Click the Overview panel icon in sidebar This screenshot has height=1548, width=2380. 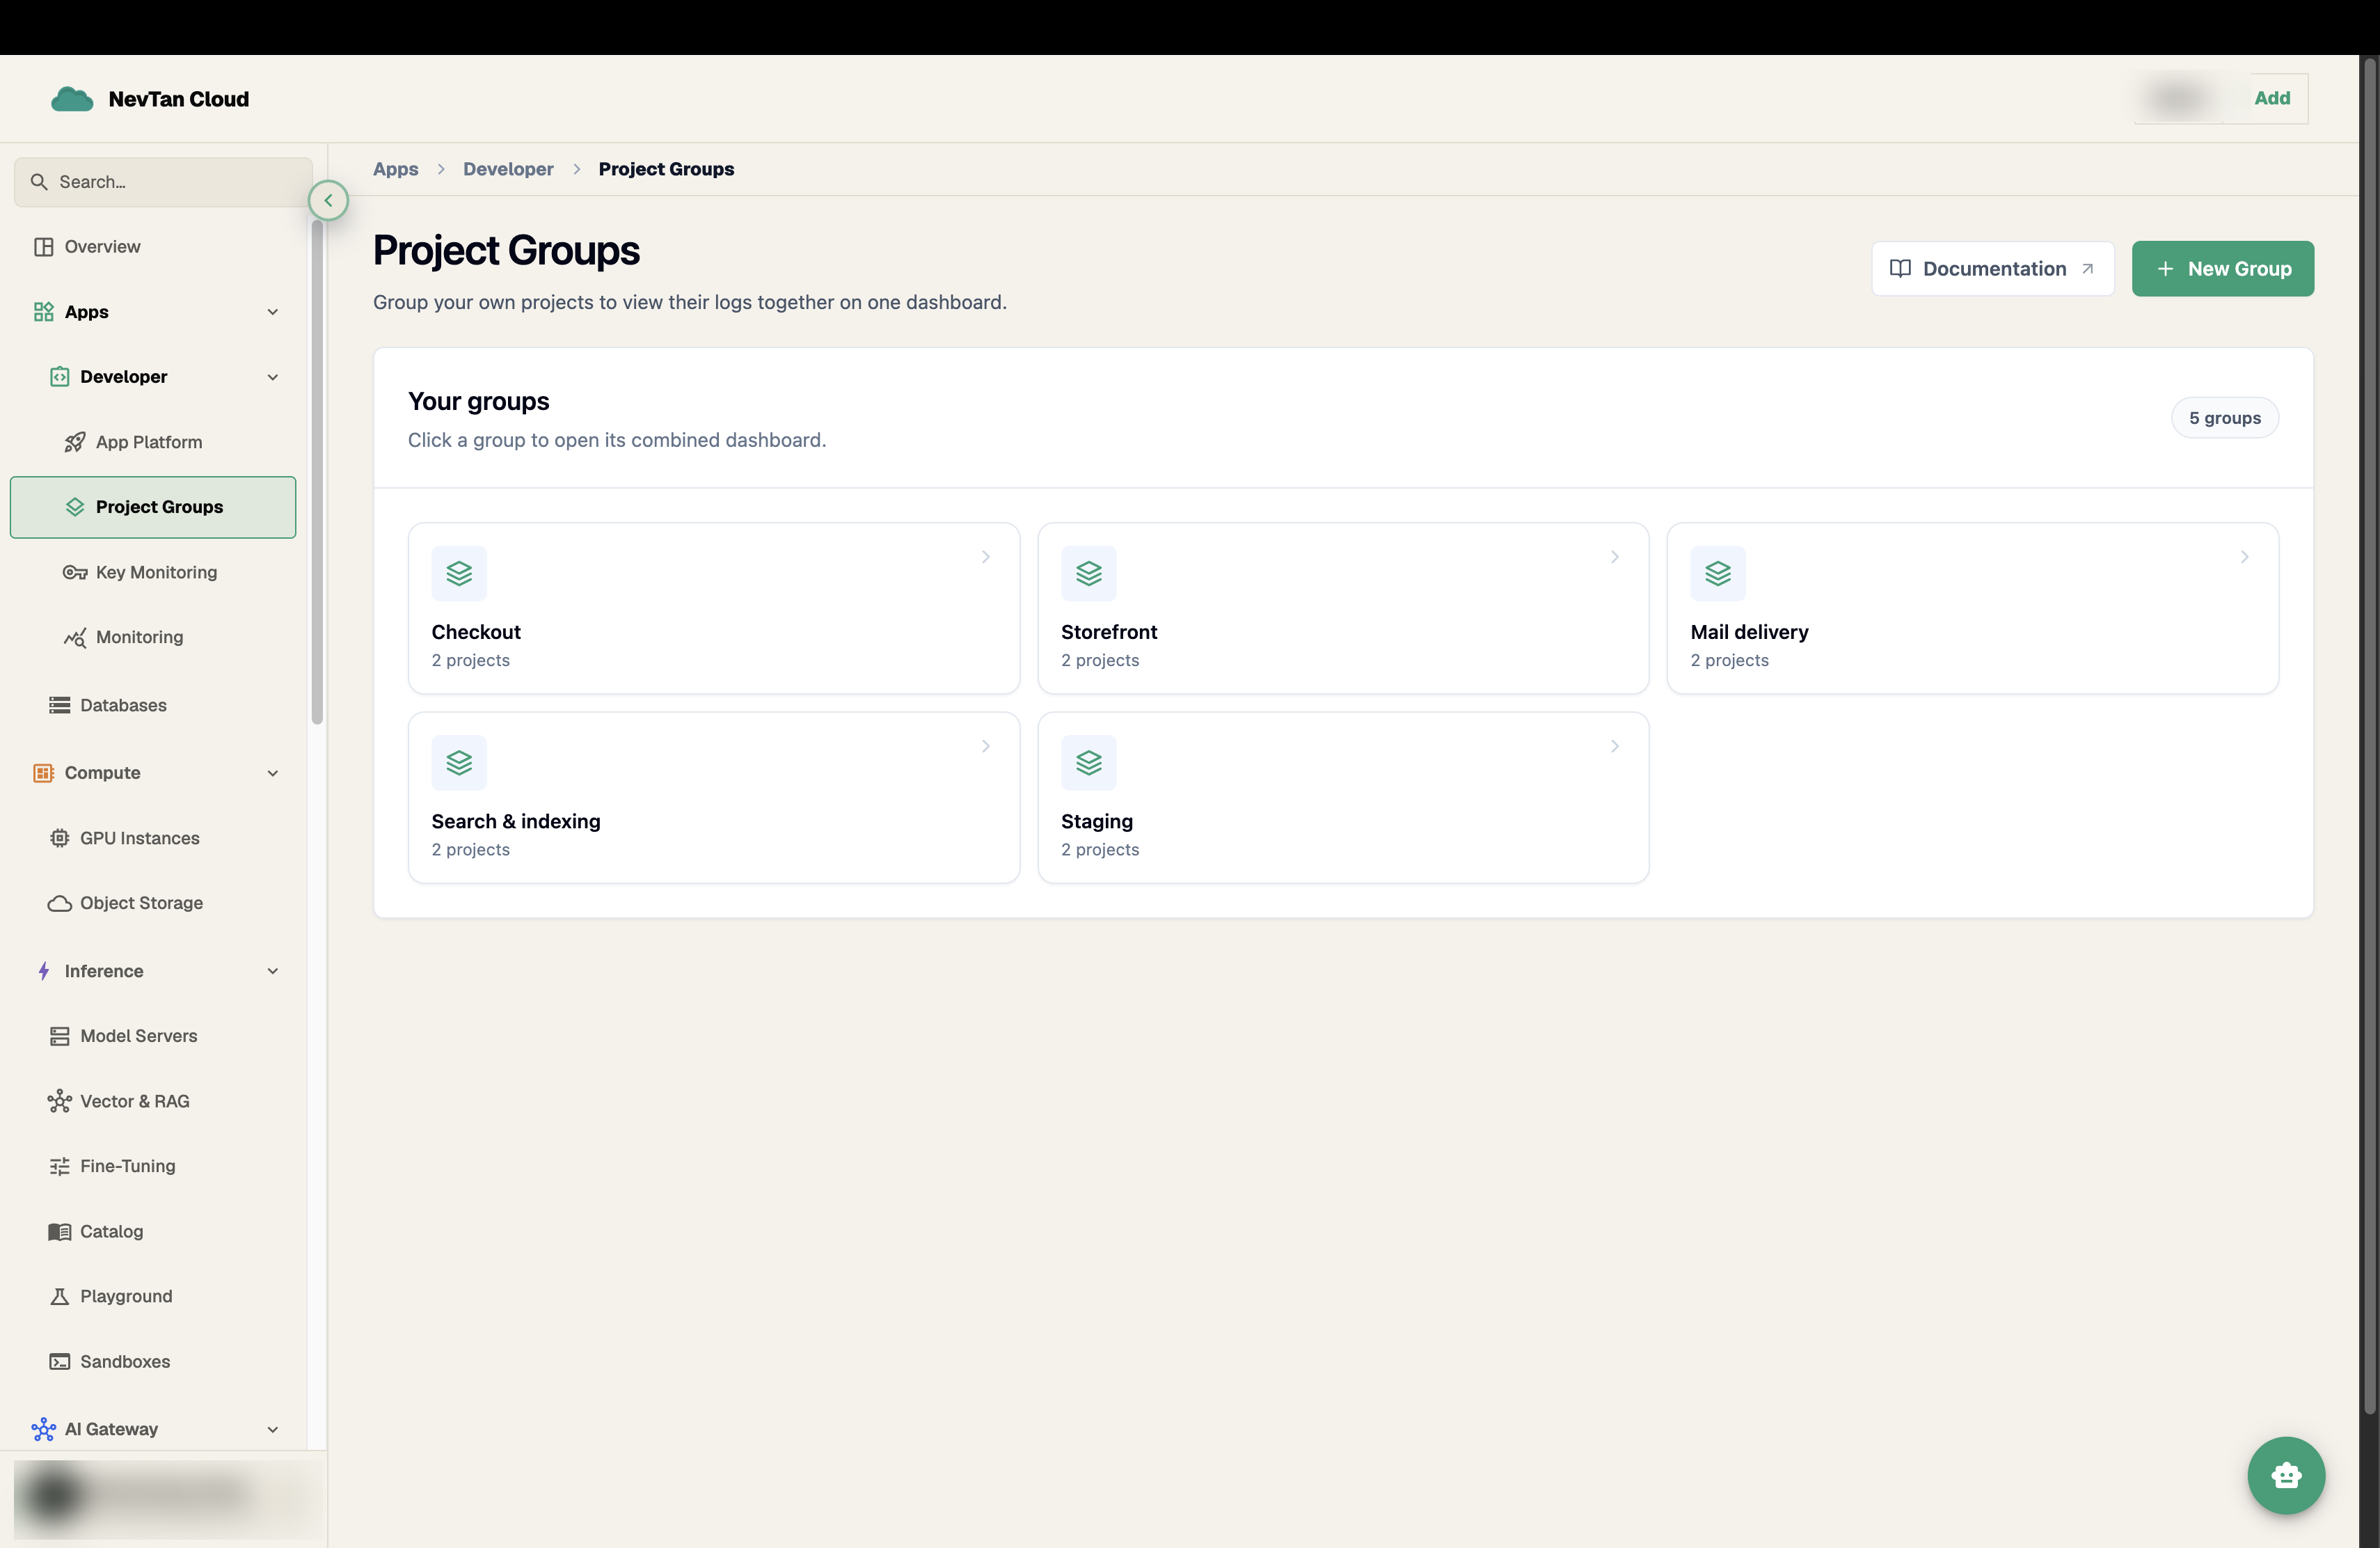pos(43,247)
